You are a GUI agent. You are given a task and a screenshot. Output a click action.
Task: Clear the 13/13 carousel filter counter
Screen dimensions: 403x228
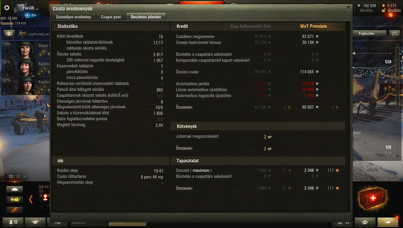click(24, 176)
